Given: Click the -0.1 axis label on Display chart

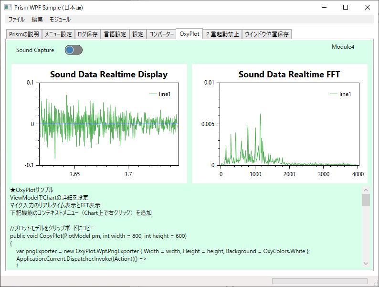Looking at the screenshot, I should [x=29, y=165].
